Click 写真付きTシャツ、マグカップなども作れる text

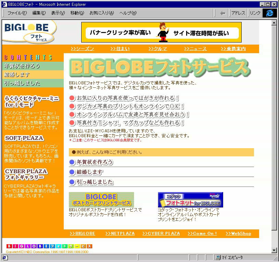pyautogui.click(x=130, y=123)
